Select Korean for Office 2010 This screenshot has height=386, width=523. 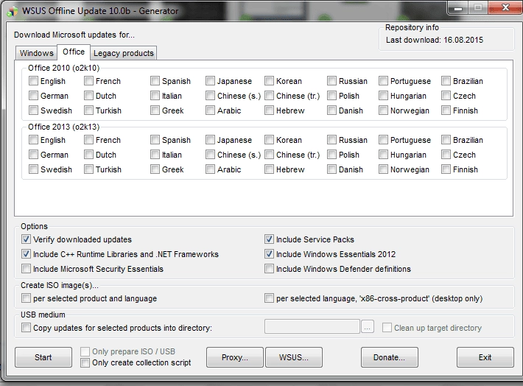click(x=269, y=81)
